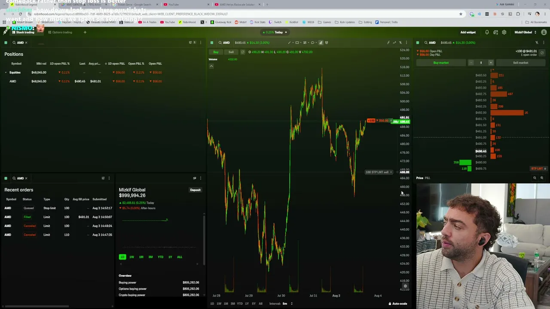Open the account profile avatar
550x309 pixels.
[544, 32]
